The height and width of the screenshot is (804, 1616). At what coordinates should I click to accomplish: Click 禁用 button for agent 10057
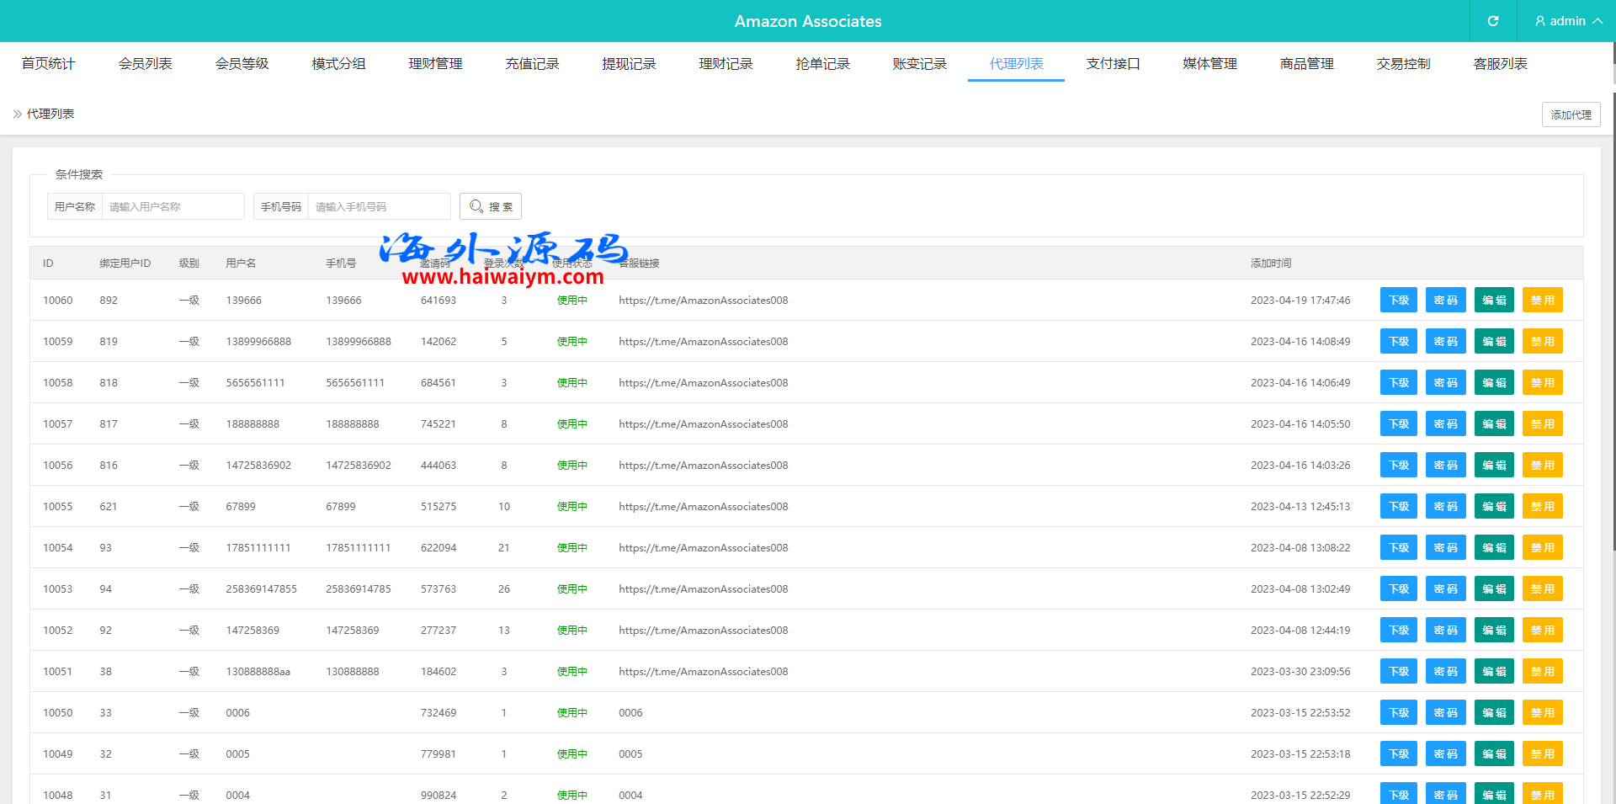(x=1542, y=424)
